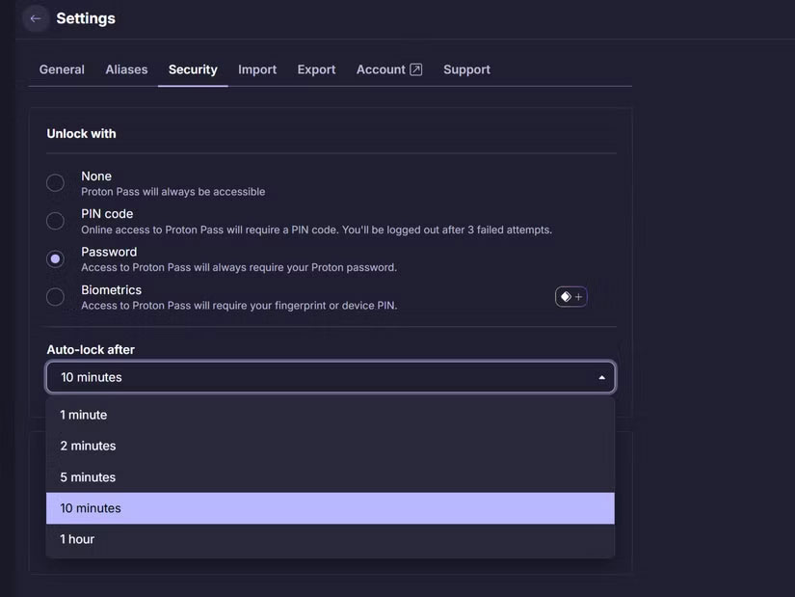Collapse the Auto-lock after dropdown

click(601, 377)
